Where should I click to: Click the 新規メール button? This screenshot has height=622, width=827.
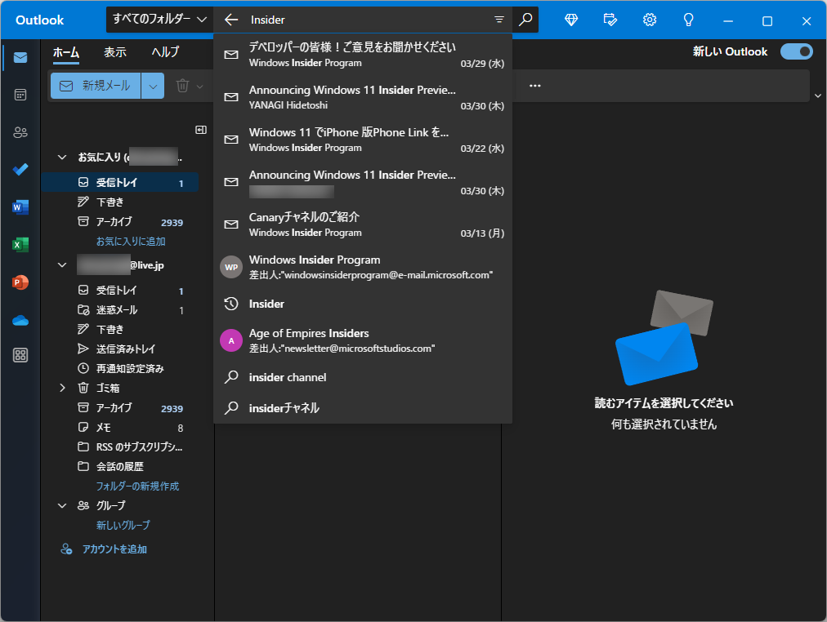[96, 86]
